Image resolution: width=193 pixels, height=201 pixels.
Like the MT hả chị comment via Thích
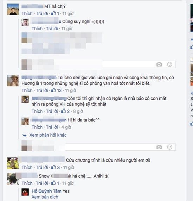[27, 13]
